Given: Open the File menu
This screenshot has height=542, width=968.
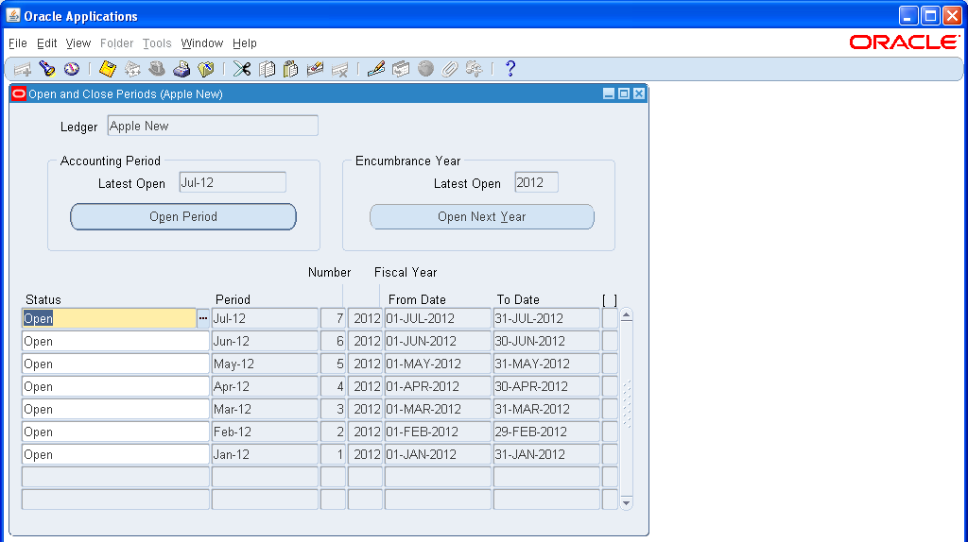Looking at the screenshot, I should click(18, 43).
